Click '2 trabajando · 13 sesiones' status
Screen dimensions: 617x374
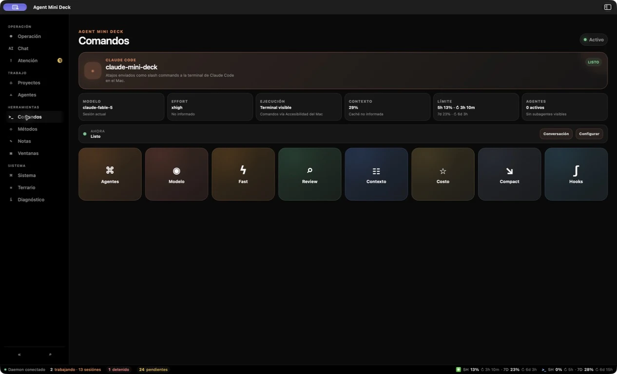(76, 370)
